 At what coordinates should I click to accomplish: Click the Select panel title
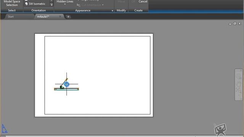tap(12, 10)
